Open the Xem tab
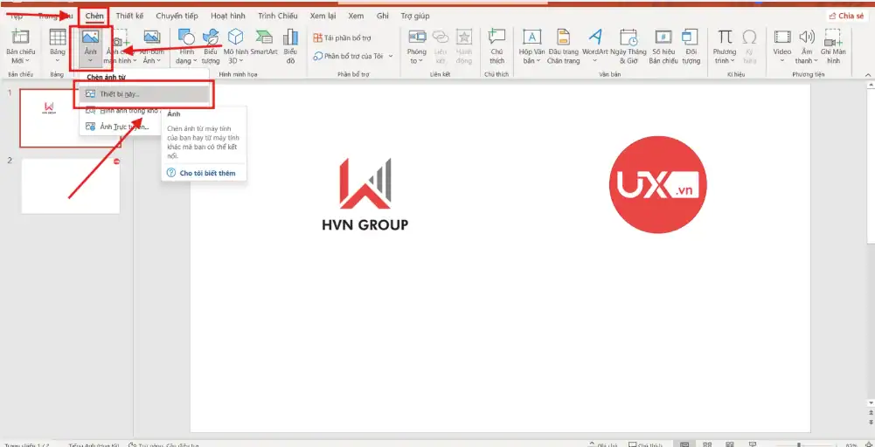Image resolution: width=875 pixels, height=447 pixels. pyautogui.click(x=356, y=17)
